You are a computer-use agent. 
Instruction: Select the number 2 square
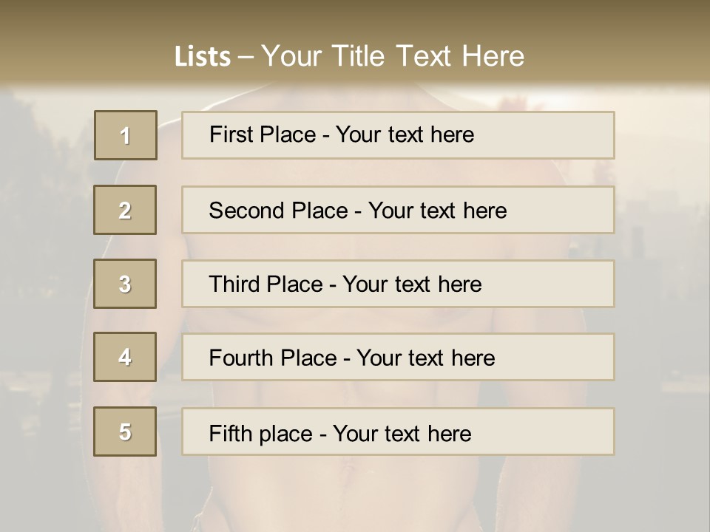pos(125,210)
